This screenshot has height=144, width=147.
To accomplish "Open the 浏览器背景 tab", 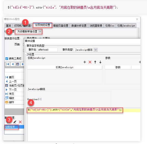I will click(x=96, y=26).
